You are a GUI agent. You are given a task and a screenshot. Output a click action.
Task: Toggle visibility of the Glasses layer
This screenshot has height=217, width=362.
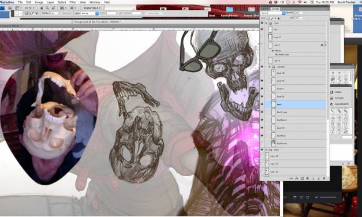coord(262,88)
